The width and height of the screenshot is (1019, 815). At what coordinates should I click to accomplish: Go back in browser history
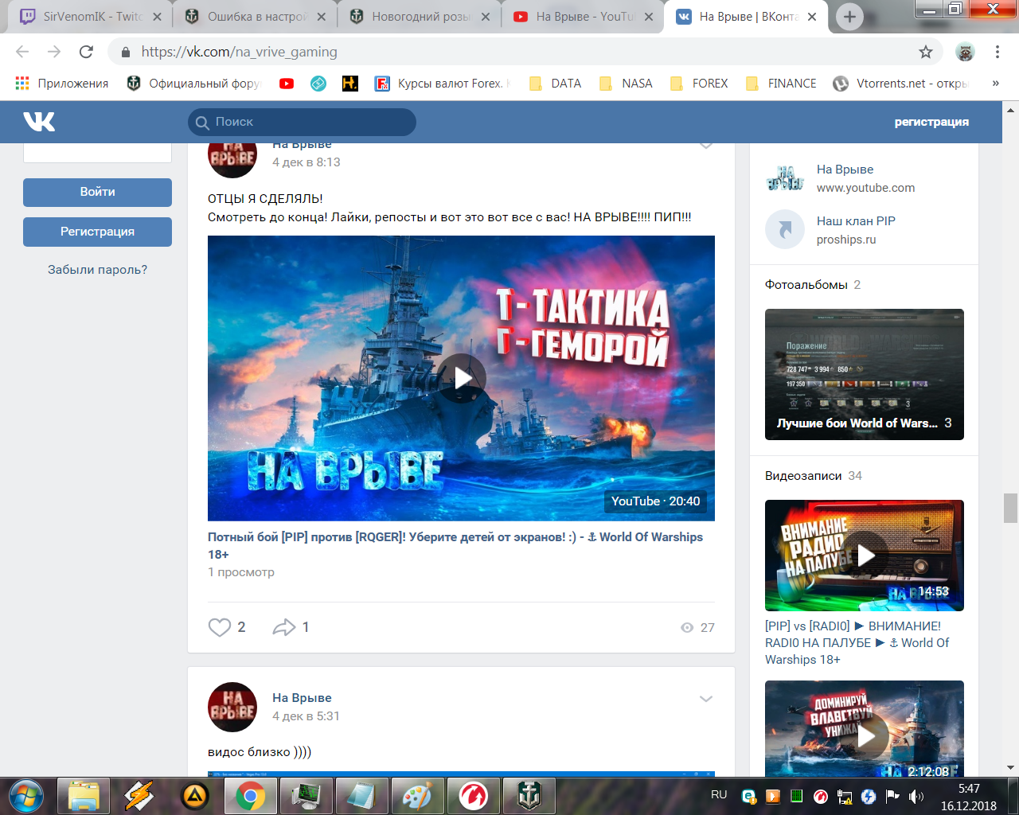[x=22, y=52]
